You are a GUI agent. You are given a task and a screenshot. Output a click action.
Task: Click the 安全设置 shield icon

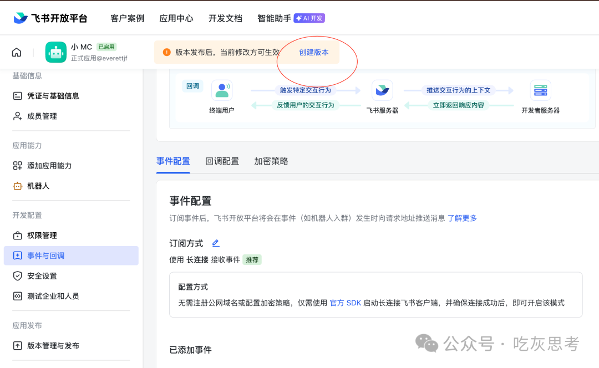(18, 276)
